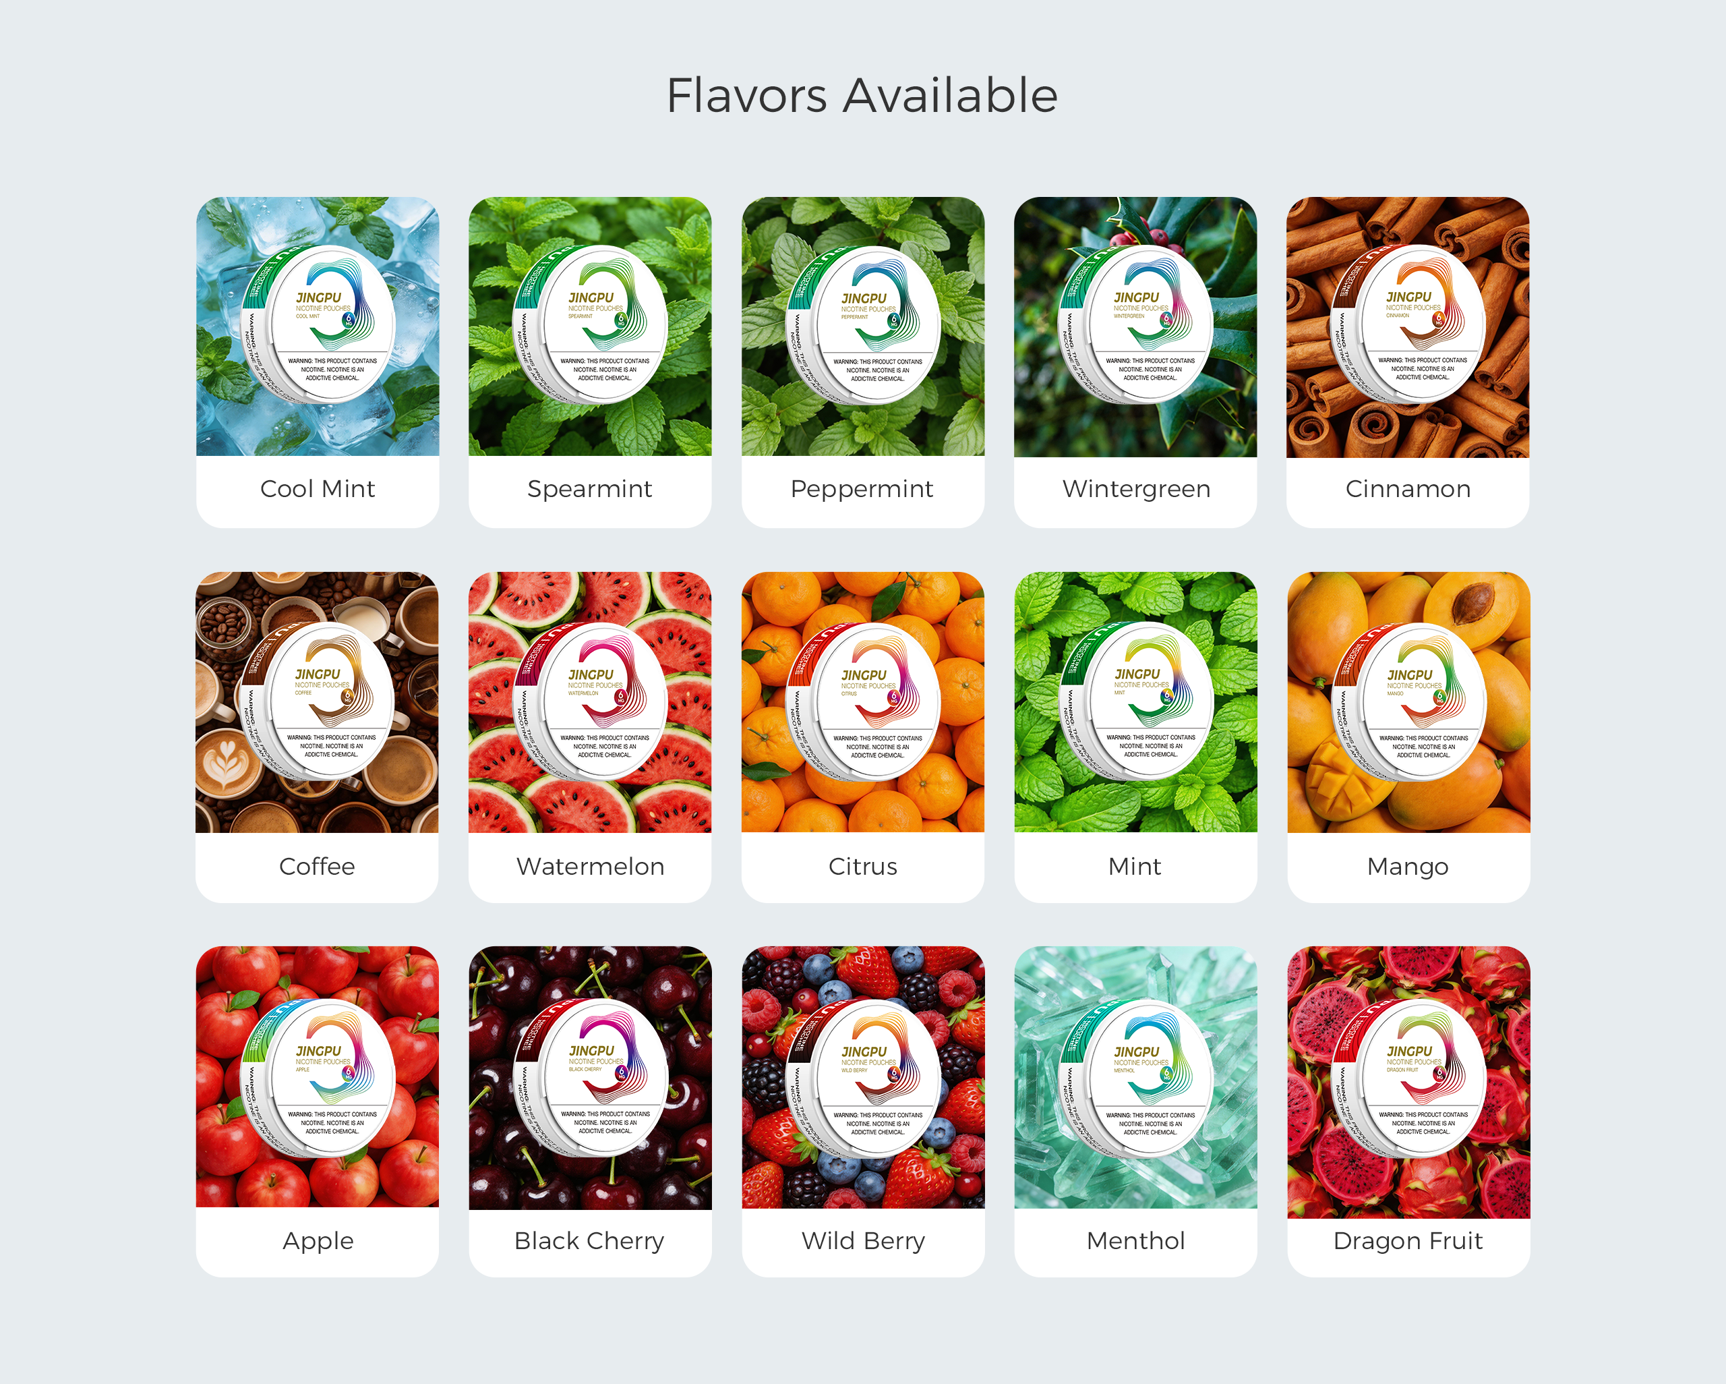The width and height of the screenshot is (1726, 1384).
Task: Open the Mango product image
Action: point(1408,702)
